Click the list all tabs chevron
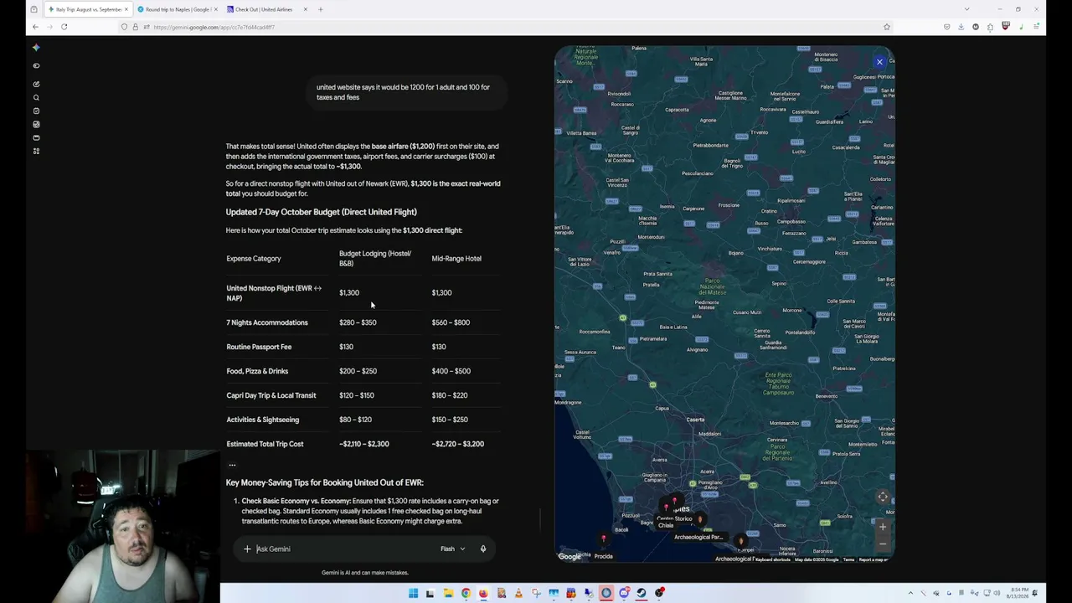 [x=966, y=9]
